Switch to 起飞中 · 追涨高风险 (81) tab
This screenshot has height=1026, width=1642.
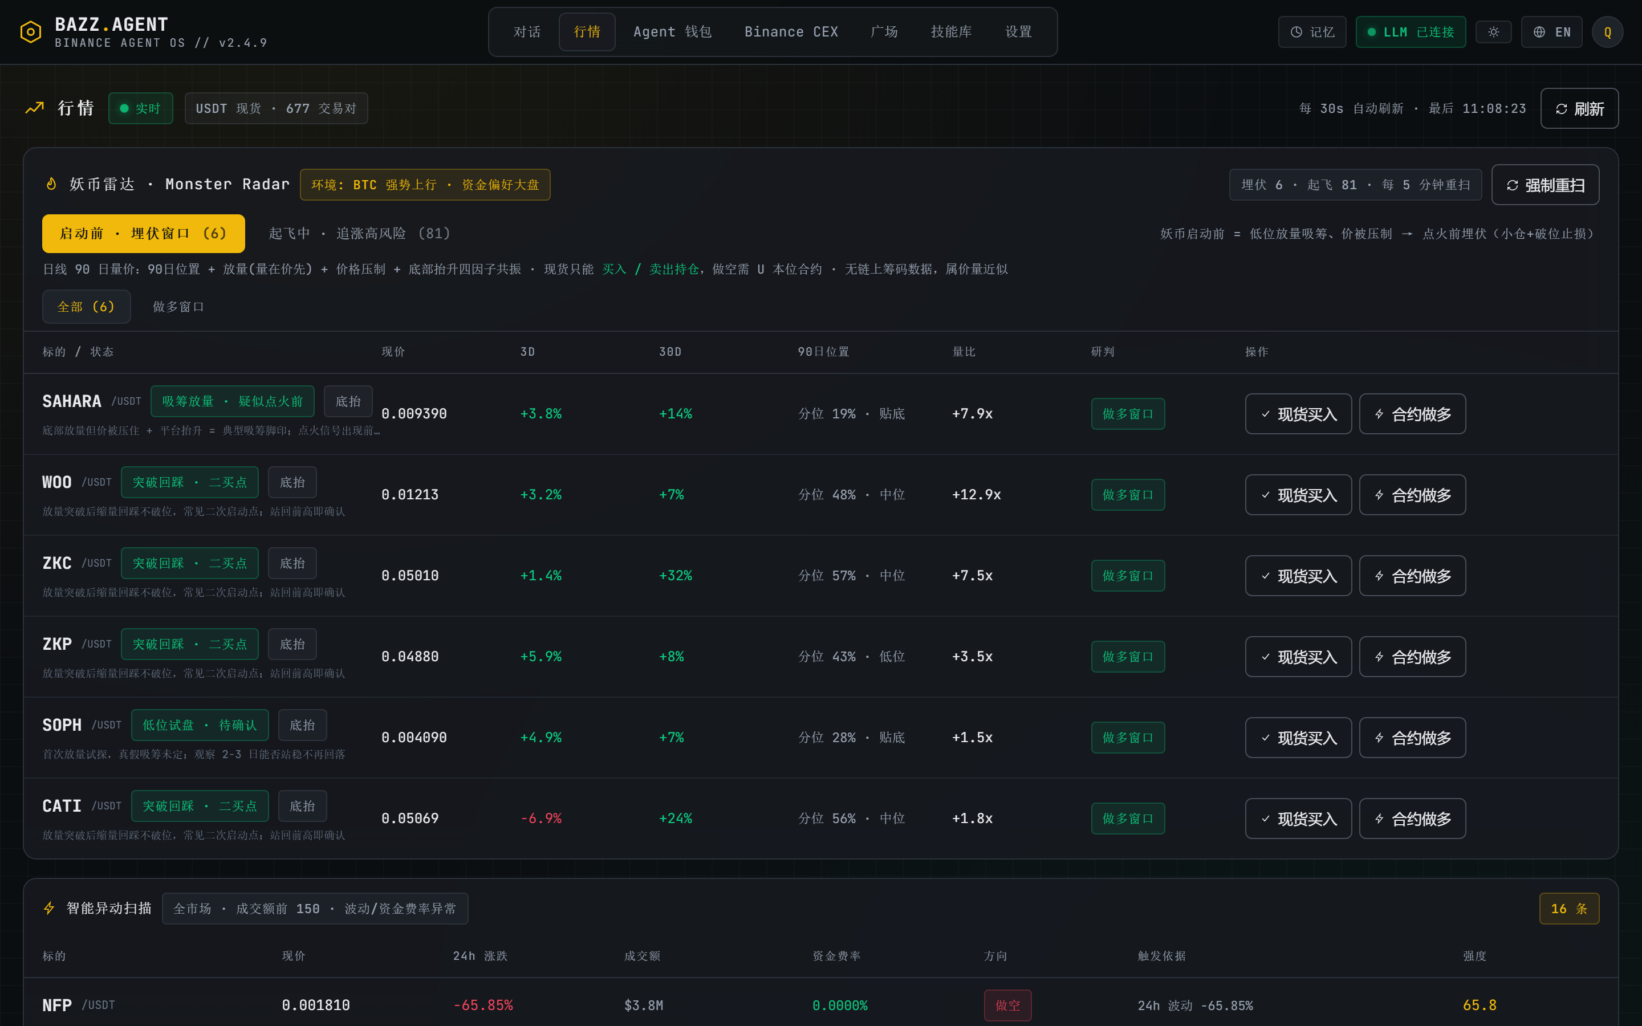pyautogui.click(x=360, y=234)
